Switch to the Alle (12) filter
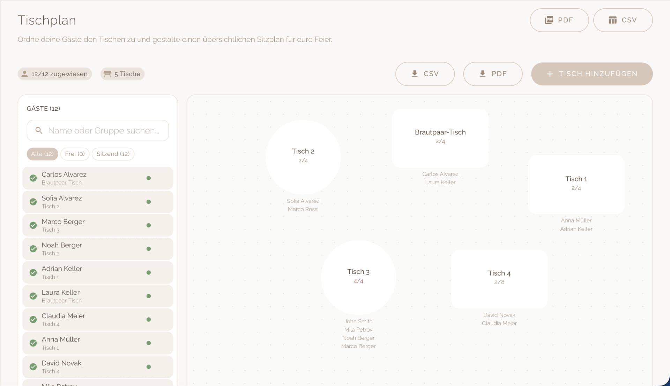The height and width of the screenshot is (386, 670). click(42, 154)
